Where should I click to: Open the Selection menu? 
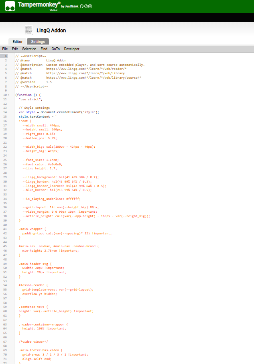(29, 49)
